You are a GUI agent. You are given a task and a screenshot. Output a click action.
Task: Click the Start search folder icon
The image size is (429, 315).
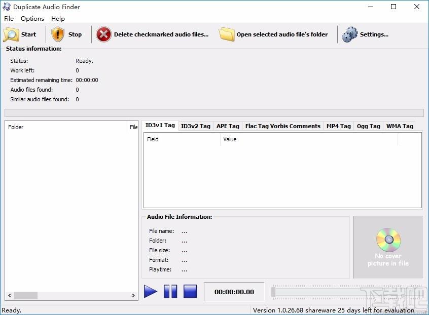pyautogui.click(x=11, y=34)
